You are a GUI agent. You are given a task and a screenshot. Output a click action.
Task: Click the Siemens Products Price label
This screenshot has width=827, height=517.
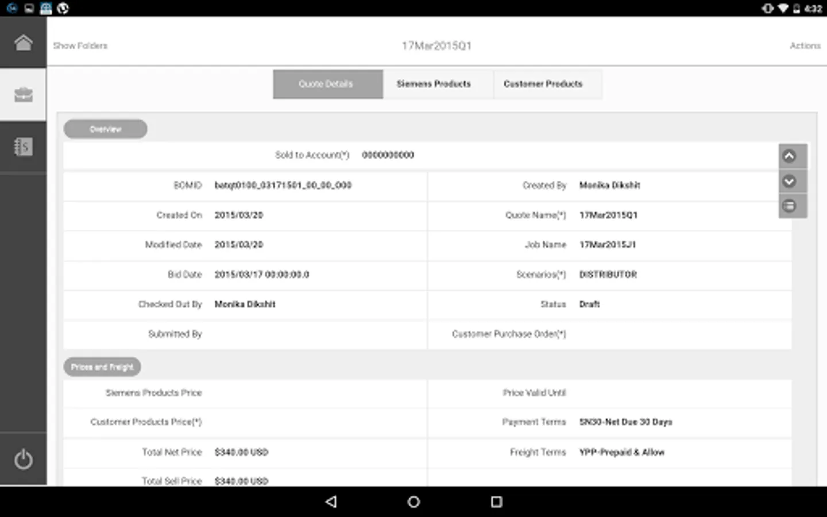(153, 393)
